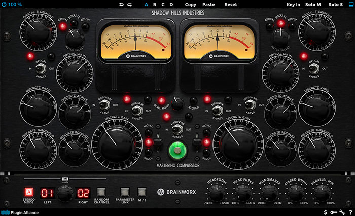The image size is (355, 216).
Task: Click the Solo M button
Action: tap(313, 4)
